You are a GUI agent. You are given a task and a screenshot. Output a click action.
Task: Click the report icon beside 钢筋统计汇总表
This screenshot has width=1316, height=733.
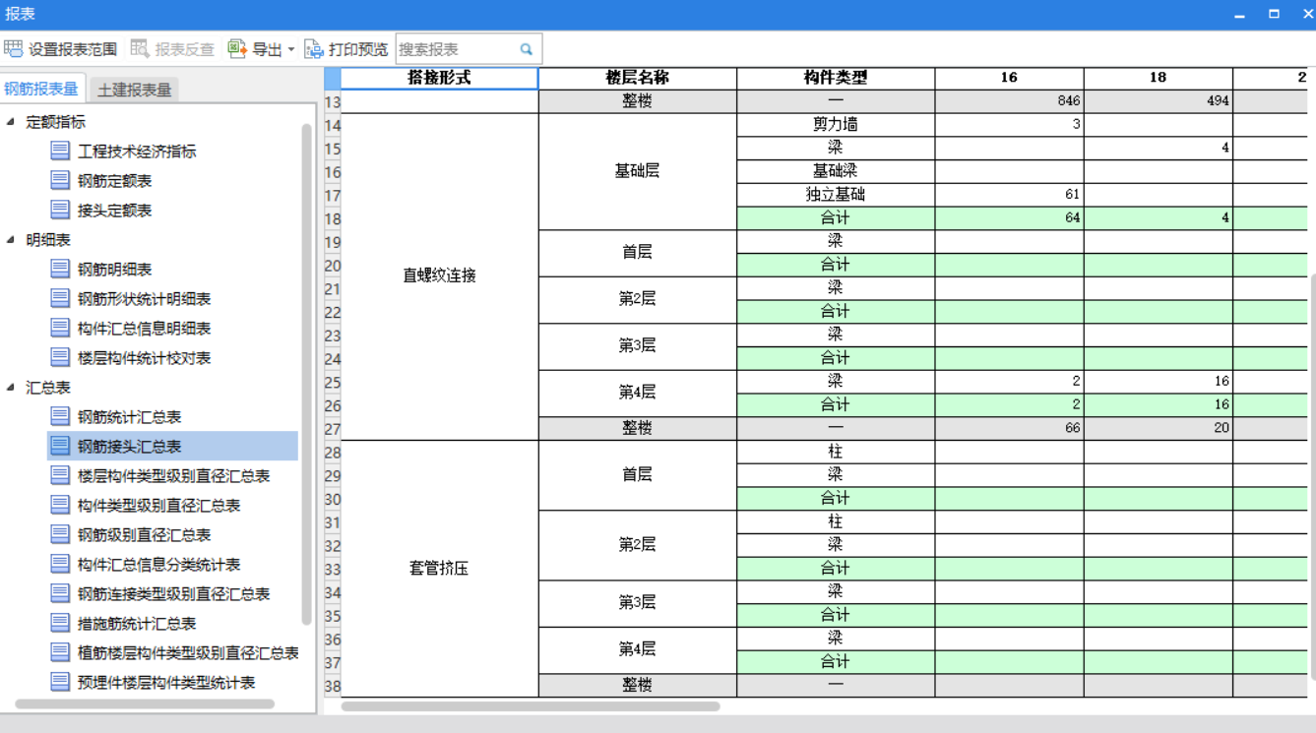pos(60,416)
